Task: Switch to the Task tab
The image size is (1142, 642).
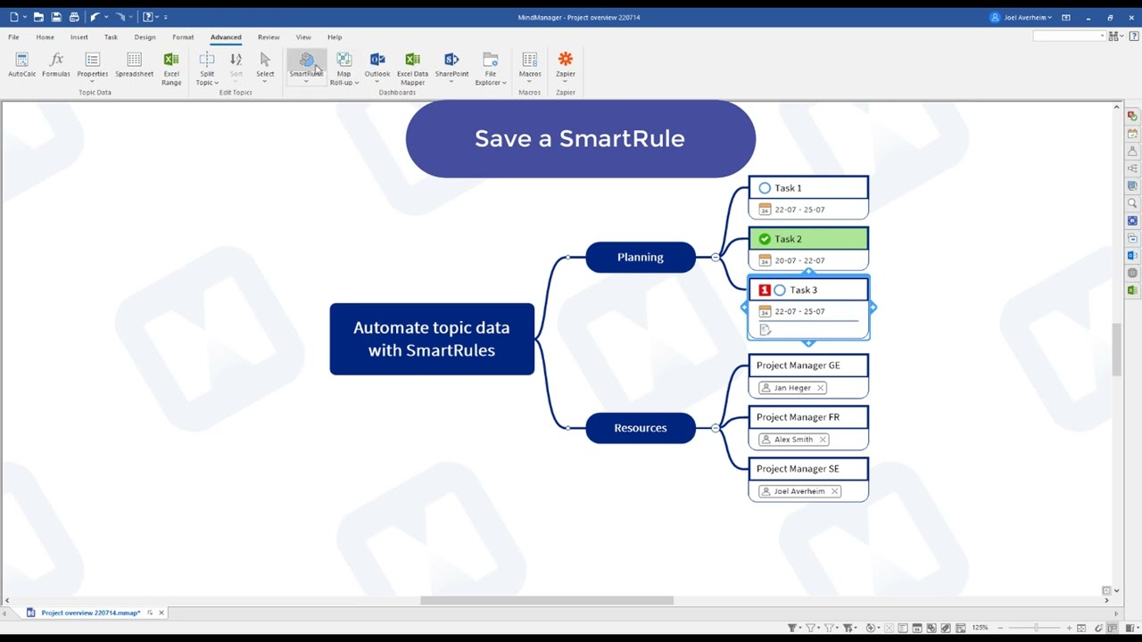Action: point(111,37)
